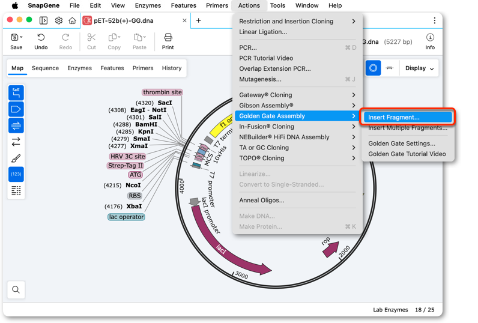Expand the TA or GC Cloning submenu
Screen dimensions: 478x323
pos(297,148)
